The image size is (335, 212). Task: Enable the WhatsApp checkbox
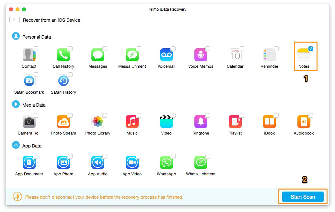tap(173, 156)
